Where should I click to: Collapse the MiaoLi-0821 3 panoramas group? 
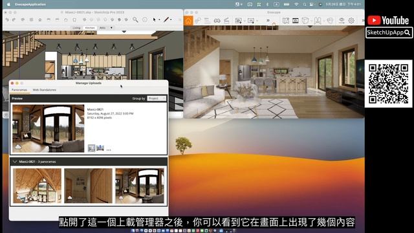pyautogui.click(x=15, y=161)
